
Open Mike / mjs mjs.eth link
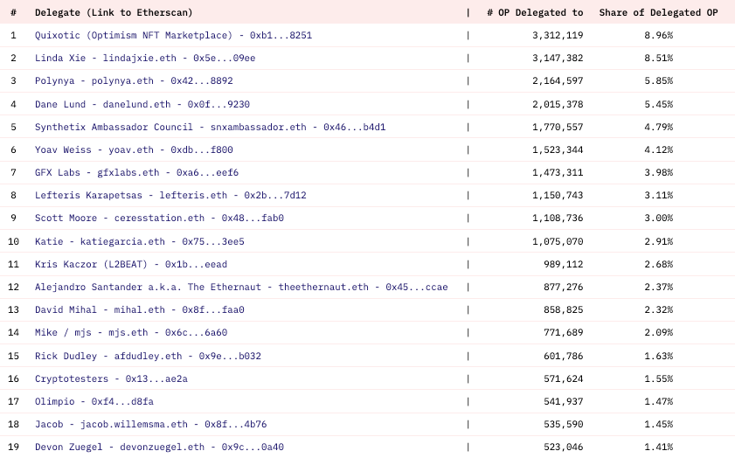pos(131,332)
